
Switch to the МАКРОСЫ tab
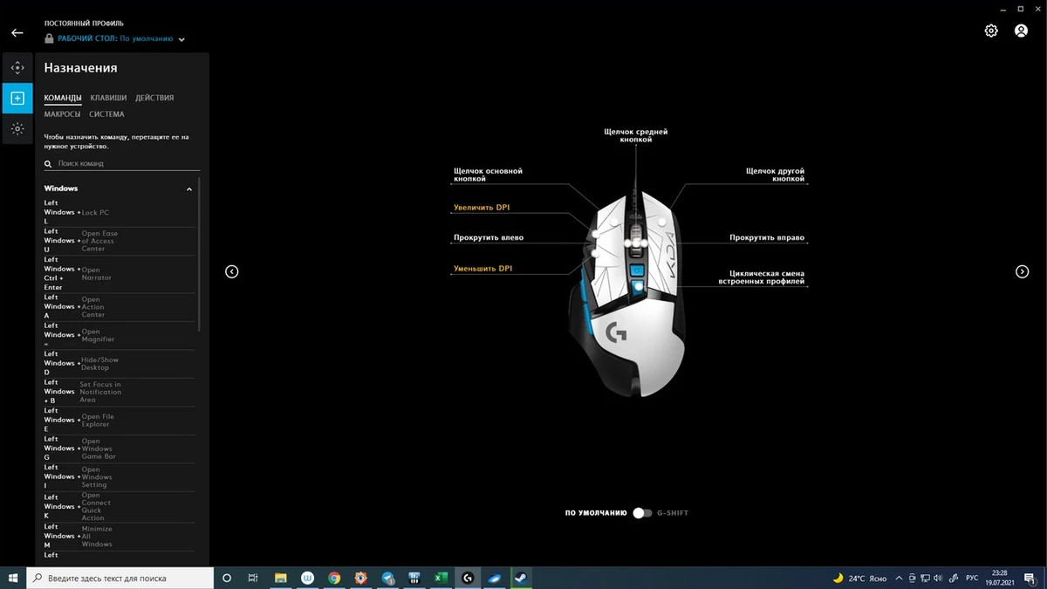[62, 114]
